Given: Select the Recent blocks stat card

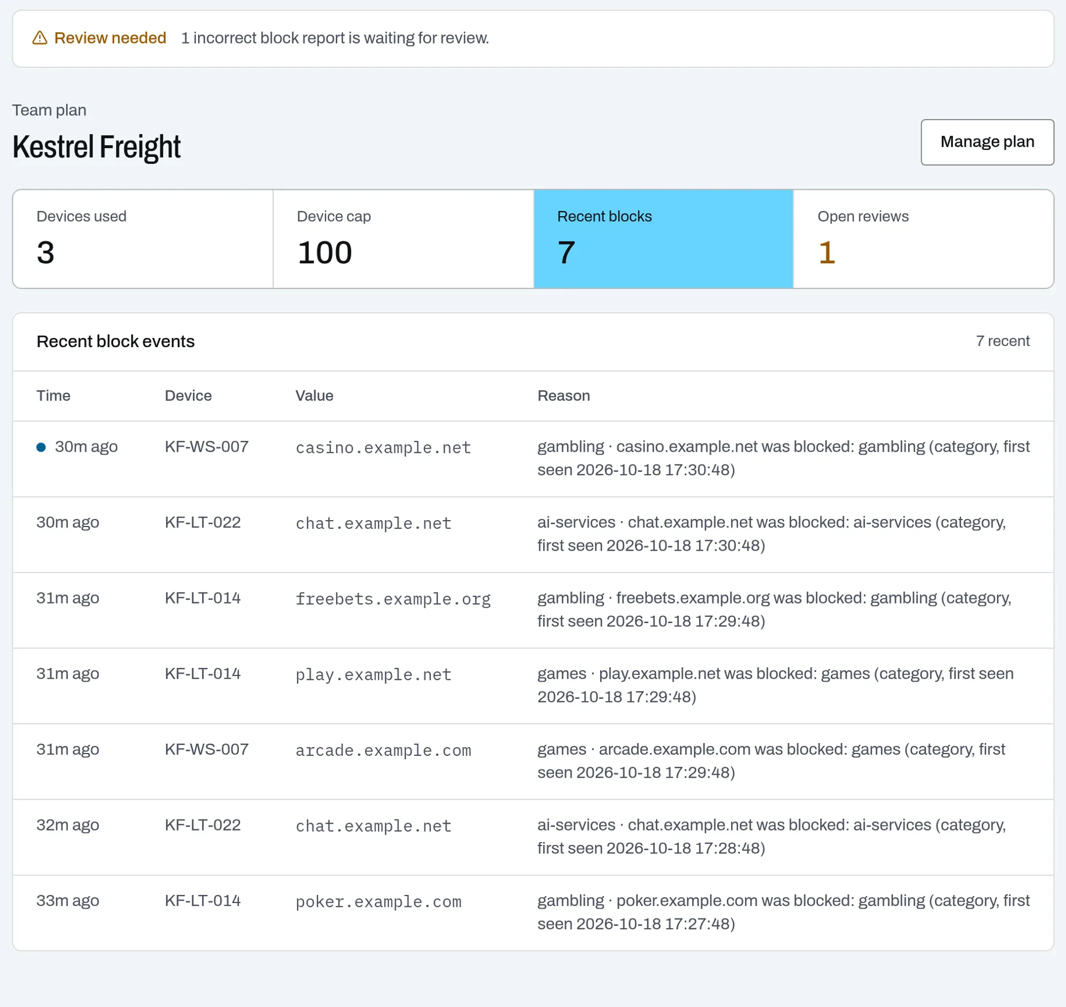Looking at the screenshot, I should point(663,239).
